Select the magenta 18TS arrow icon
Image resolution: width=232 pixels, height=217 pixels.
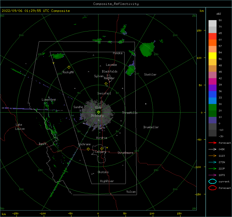tap(212, 175)
